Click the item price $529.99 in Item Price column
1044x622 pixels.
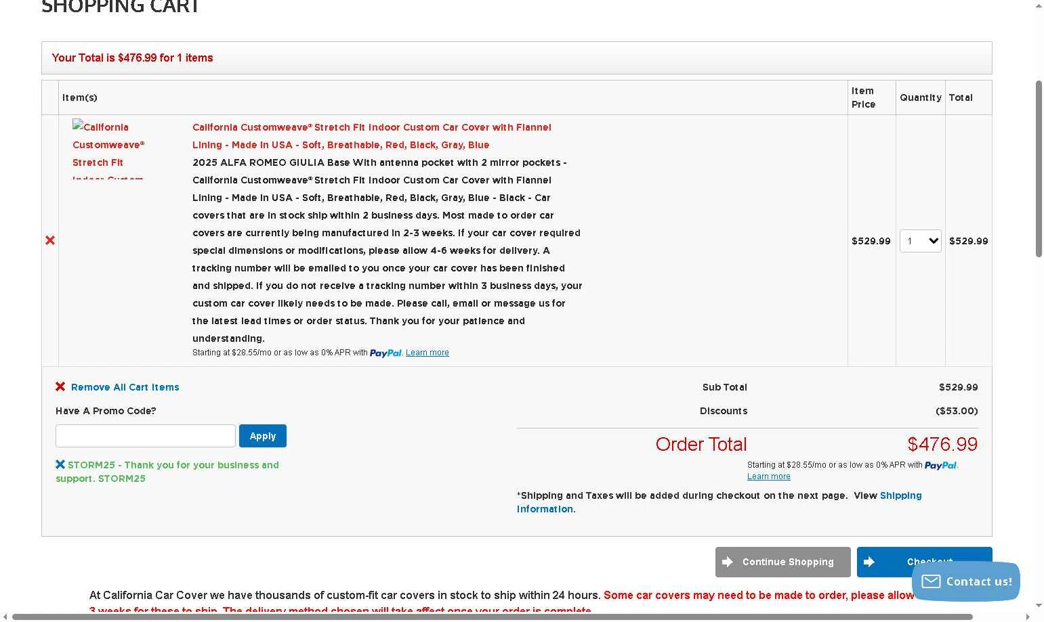[871, 241]
